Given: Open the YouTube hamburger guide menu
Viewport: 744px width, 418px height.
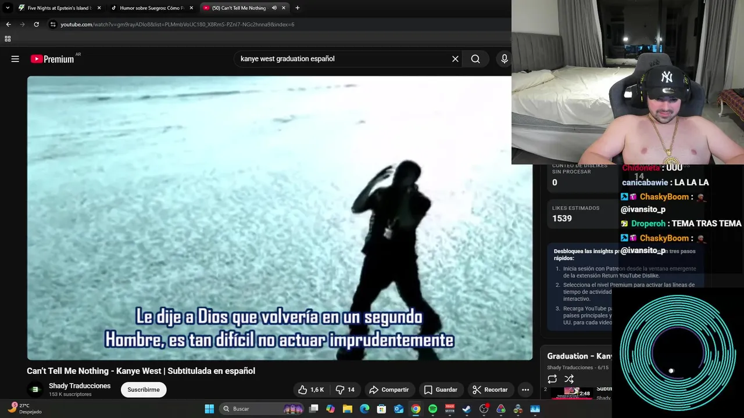Looking at the screenshot, I should pos(15,59).
